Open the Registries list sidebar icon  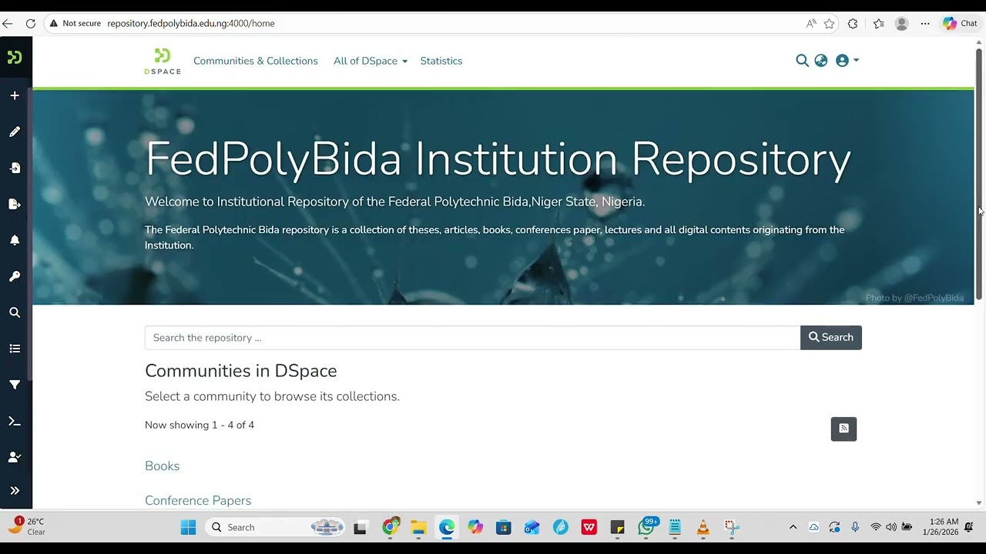tap(15, 349)
